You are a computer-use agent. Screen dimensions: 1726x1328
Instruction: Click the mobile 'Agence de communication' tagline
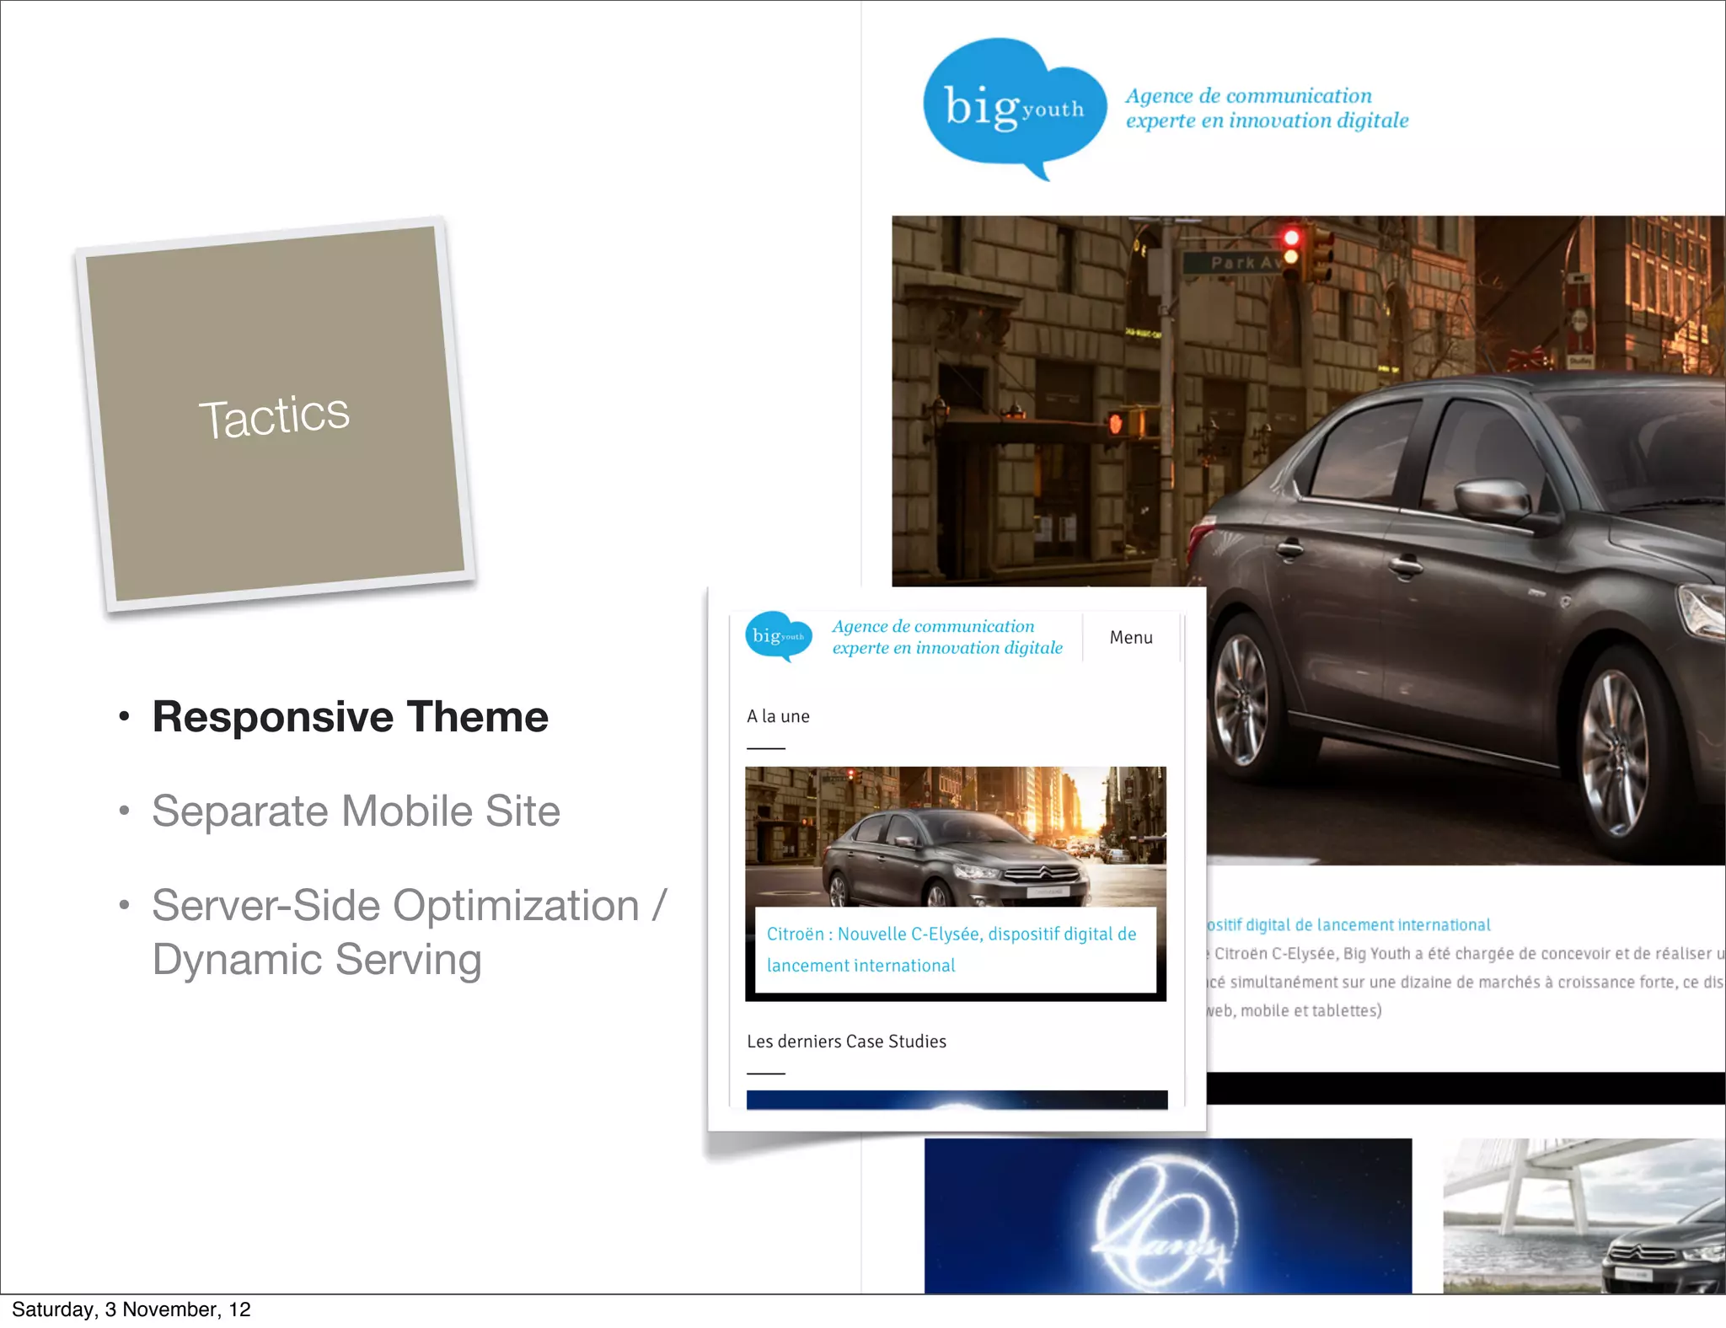pyautogui.click(x=947, y=637)
